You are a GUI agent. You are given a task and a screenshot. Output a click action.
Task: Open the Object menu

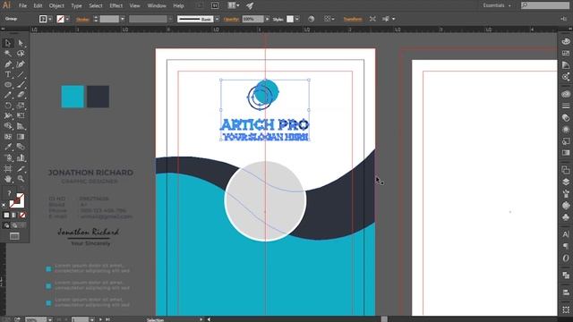tap(56, 5)
